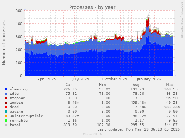Click idle average value 78.56

tap(138, 94)
